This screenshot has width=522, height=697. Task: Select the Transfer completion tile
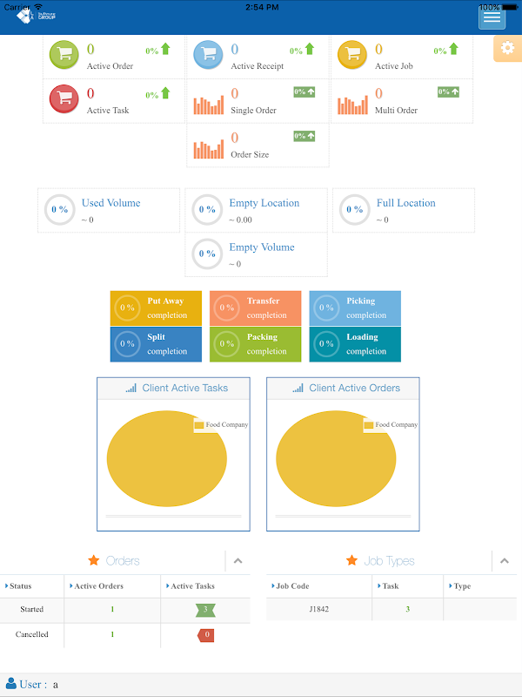[x=255, y=308]
